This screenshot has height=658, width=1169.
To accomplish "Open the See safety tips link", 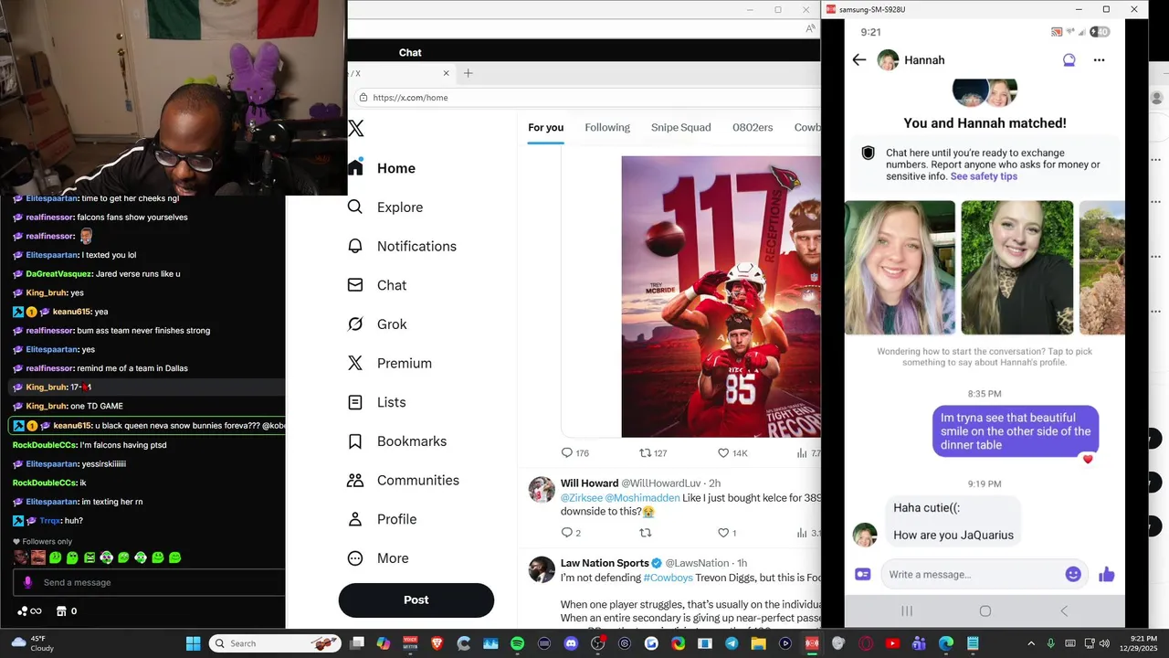I will tap(984, 176).
